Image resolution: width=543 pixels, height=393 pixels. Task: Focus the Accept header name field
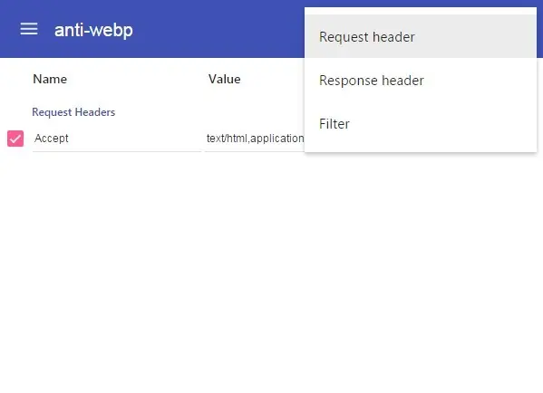coord(117,139)
